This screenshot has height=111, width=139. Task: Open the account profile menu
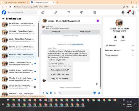[133, 12]
